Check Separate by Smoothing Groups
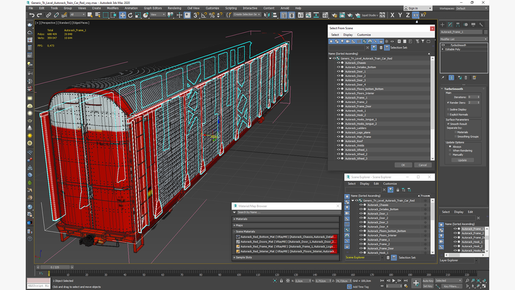Image resolution: width=515 pixels, height=290 pixels. click(455, 136)
